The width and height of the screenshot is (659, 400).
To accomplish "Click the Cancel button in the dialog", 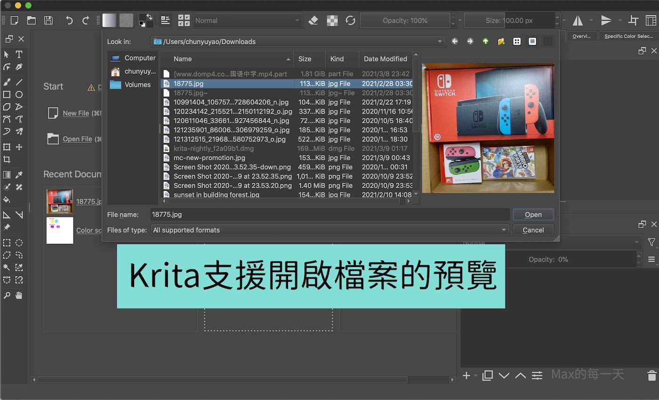I will click(533, 230).
